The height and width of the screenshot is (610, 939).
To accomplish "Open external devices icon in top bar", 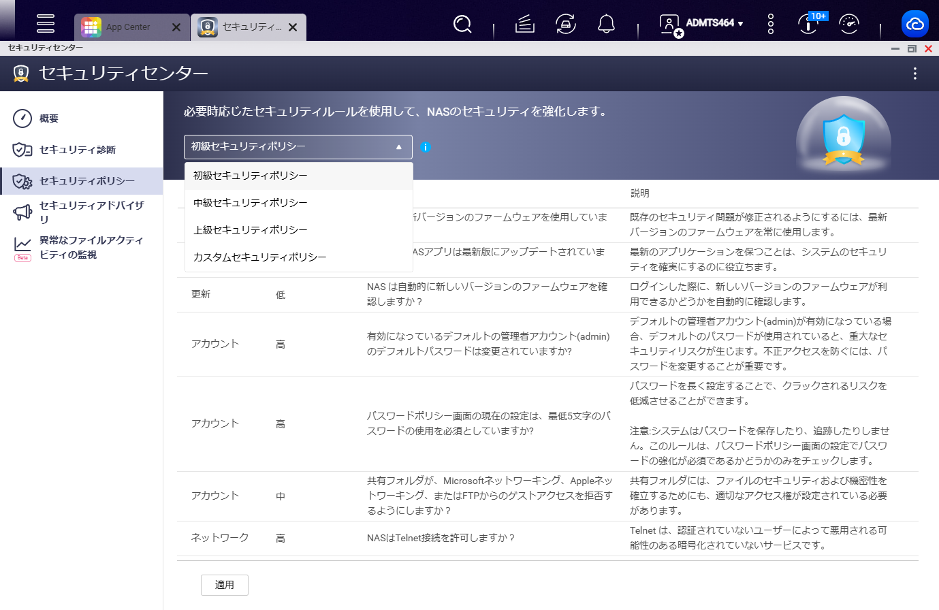I will 566,25.
